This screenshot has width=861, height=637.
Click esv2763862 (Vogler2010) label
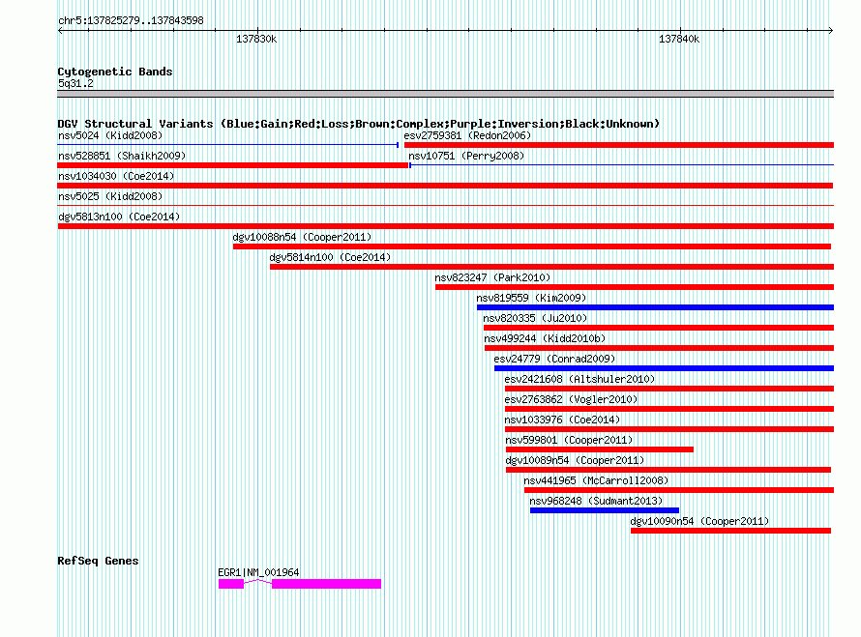click(571, 399)
